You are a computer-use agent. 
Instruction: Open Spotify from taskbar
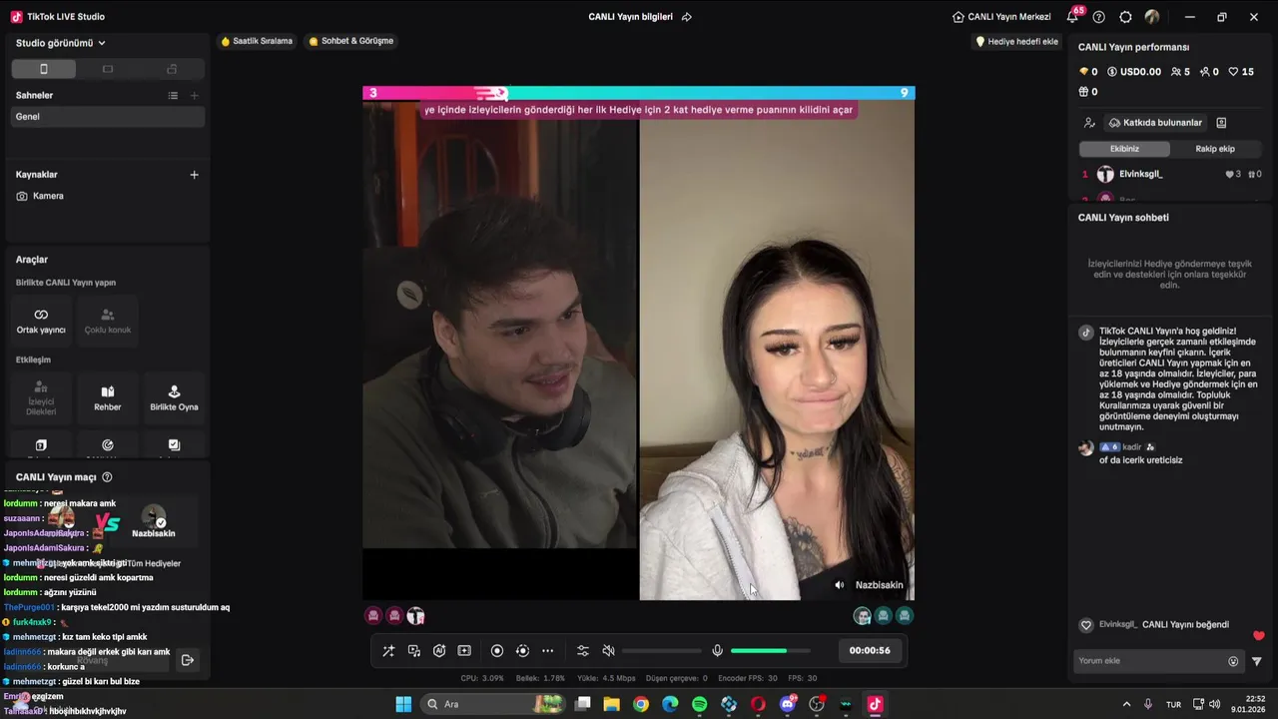tap(700, 704)
